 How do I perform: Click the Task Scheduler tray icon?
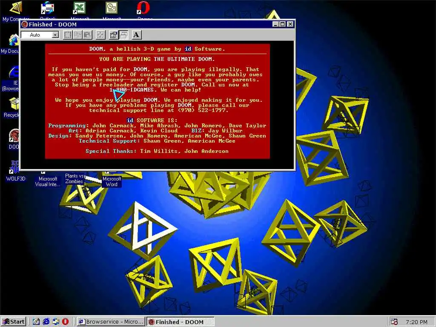click(394, 322)
